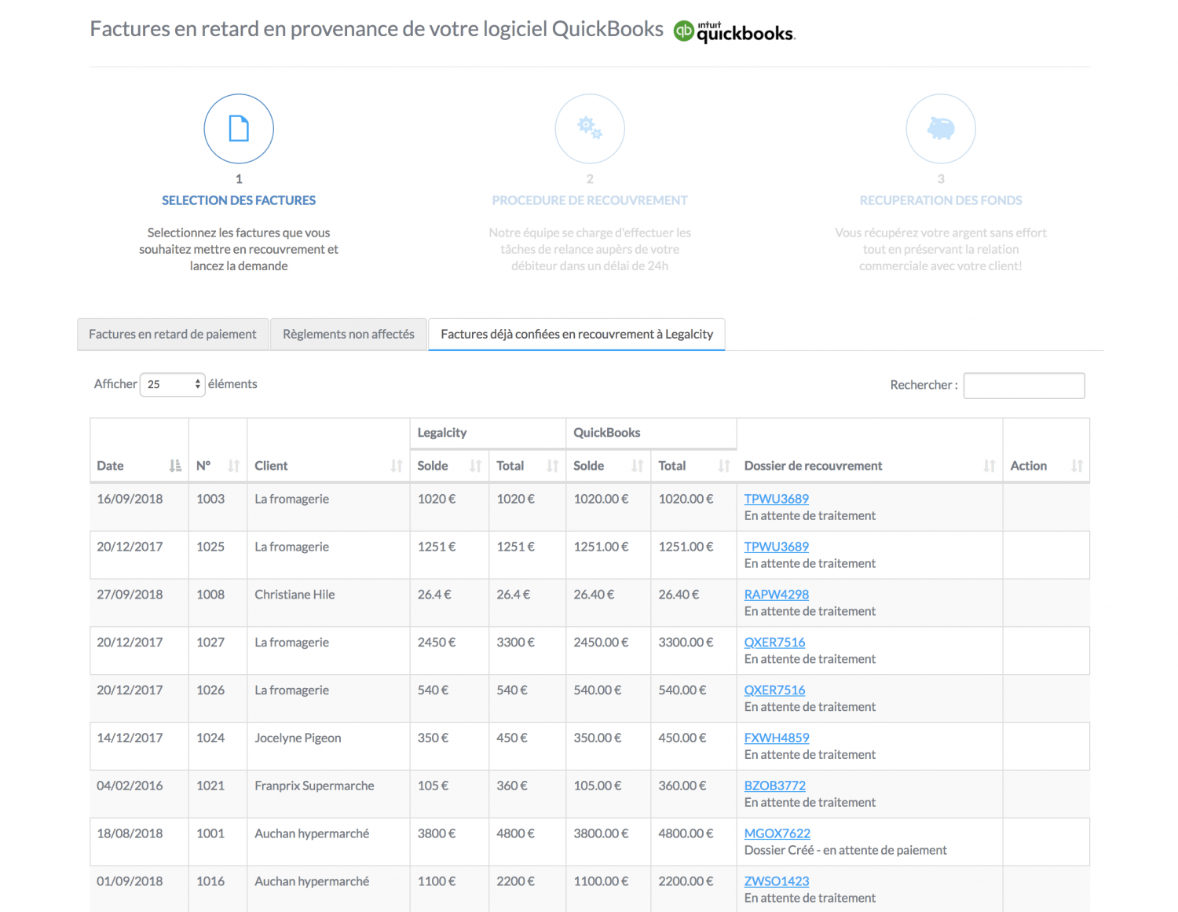Click the document icon for step 1
The image size is (1178, 912).
tap(239, 129)
